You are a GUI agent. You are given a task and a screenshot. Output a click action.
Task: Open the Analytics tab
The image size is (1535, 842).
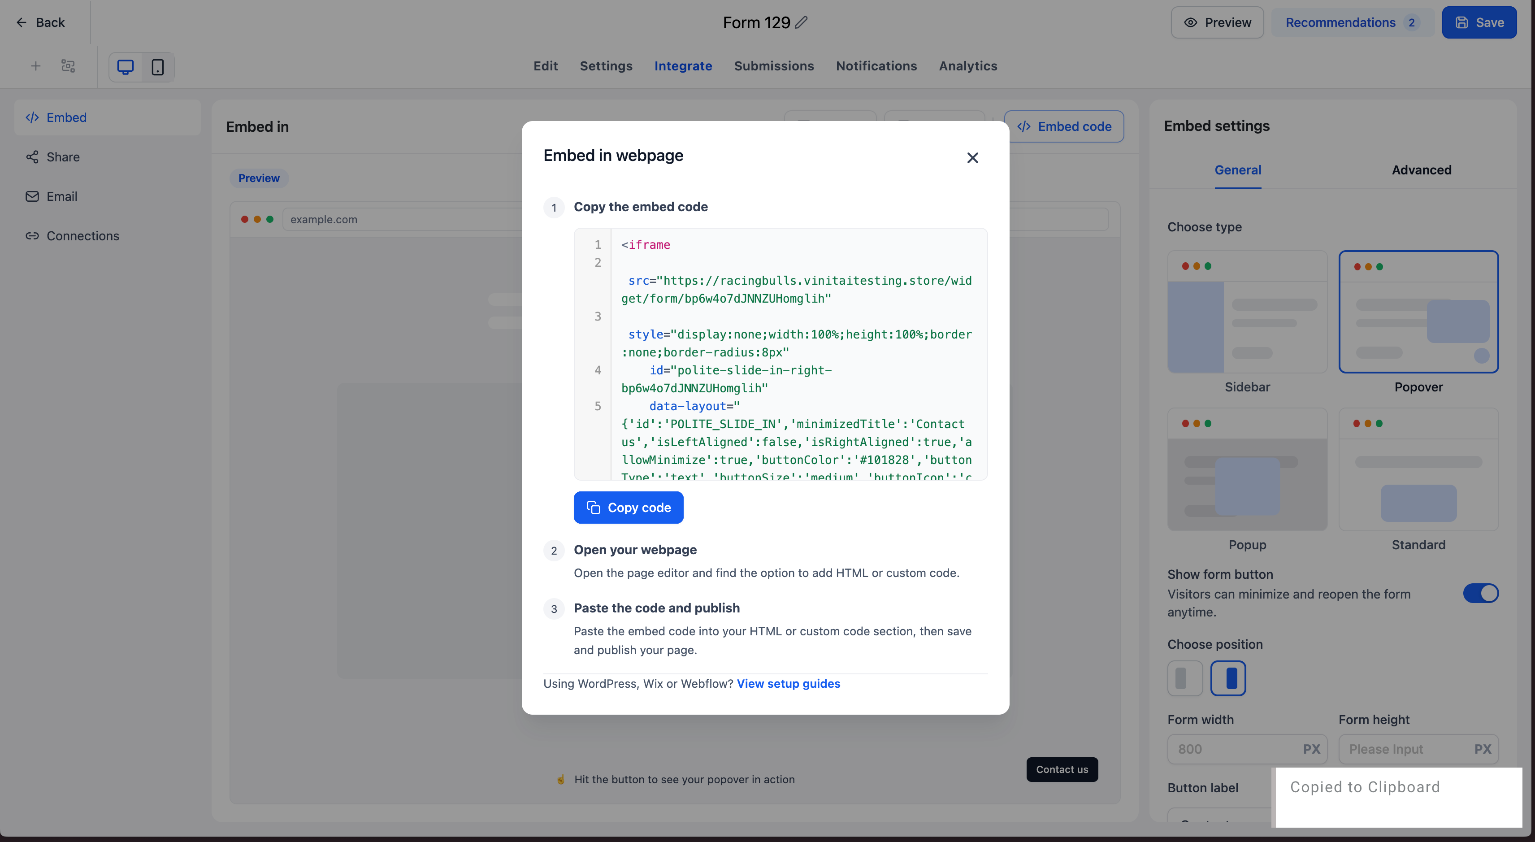[x=968, y=66]
